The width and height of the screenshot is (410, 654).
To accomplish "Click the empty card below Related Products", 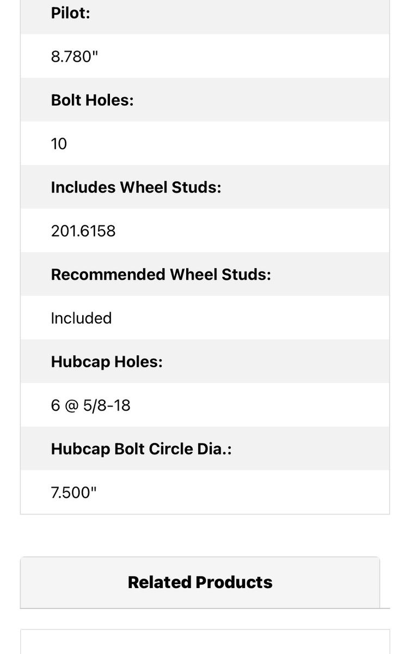I will [x=205, y=643].
